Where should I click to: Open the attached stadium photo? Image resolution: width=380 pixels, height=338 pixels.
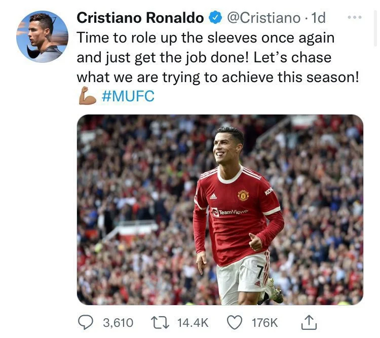pos(220,210)
